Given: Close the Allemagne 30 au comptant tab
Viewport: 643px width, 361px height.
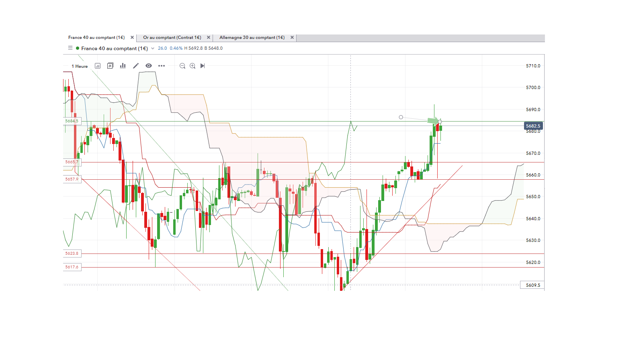Looking at the screenshot, I should (292, 38).
